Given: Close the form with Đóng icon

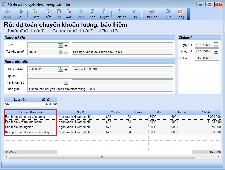Looking at the screenshot, I should pyautogui.click(x=180, y=11).
